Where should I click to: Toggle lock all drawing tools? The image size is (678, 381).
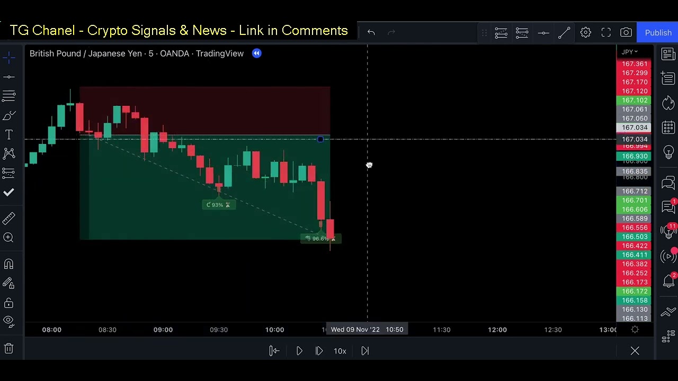[8, 303]
